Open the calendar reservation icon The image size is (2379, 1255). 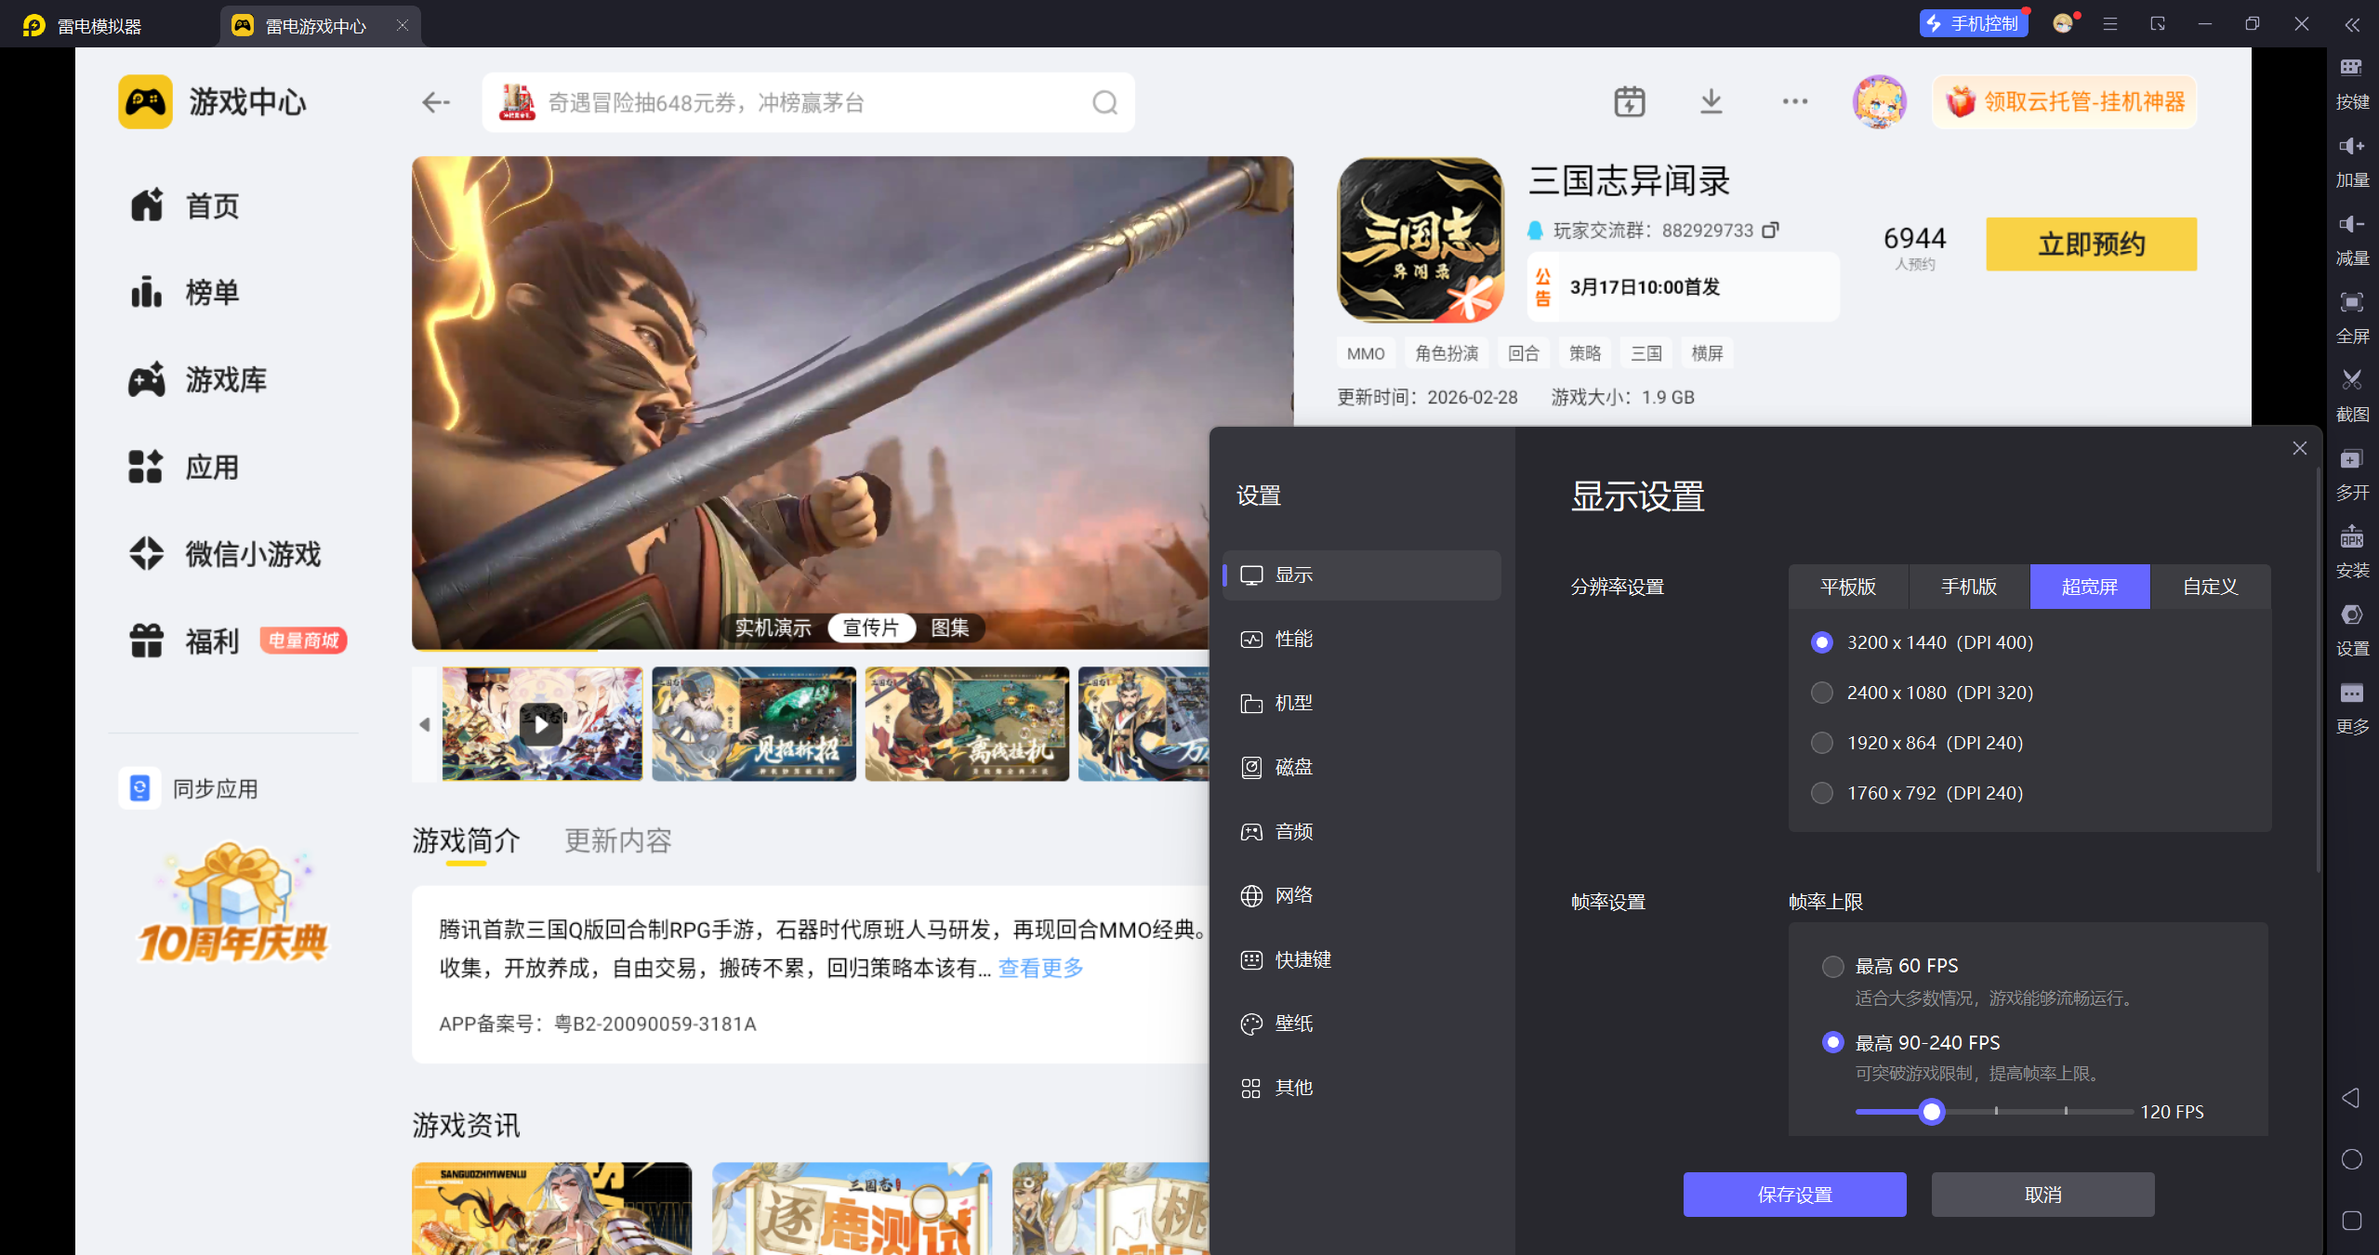coord(1629,101)
